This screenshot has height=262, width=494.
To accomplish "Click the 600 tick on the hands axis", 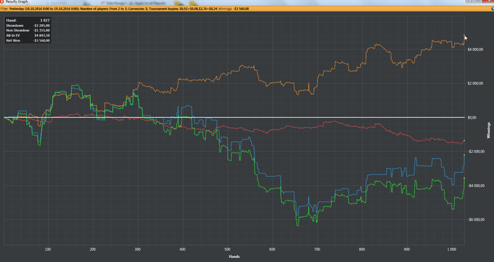I will 272,249.
